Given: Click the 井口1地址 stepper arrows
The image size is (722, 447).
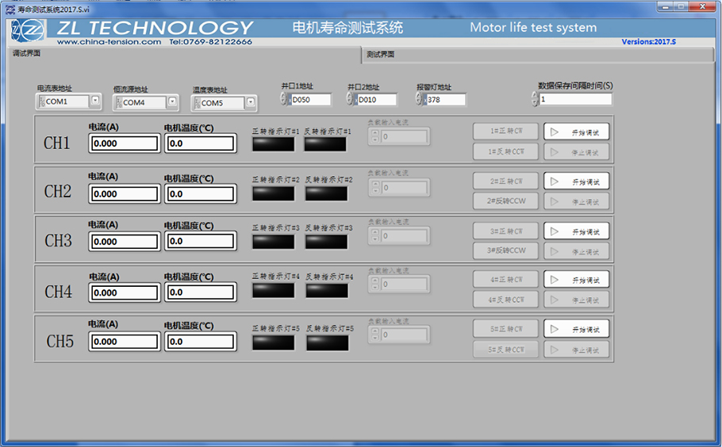Looking at the screenshot, I should (284, 99).
